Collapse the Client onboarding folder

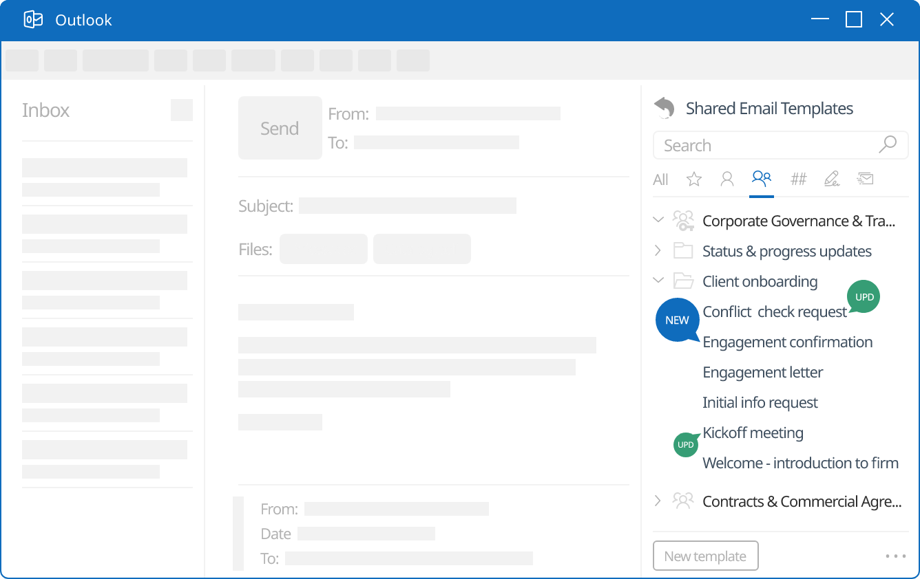tap(658, 281)
